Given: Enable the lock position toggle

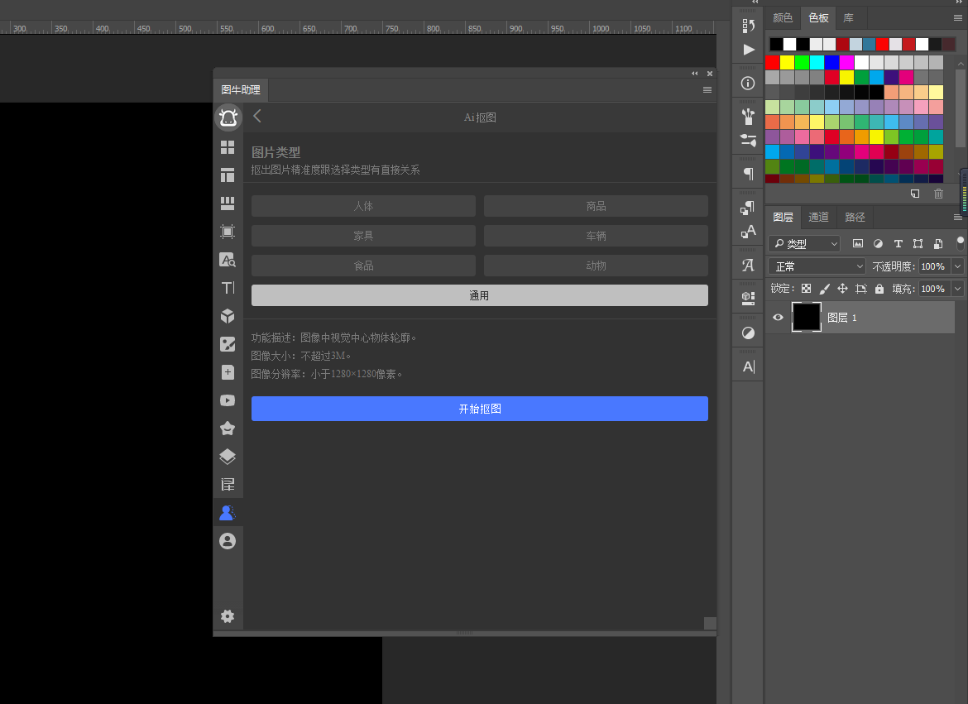Looking at the screenshot, I should [x=843, y=288].
